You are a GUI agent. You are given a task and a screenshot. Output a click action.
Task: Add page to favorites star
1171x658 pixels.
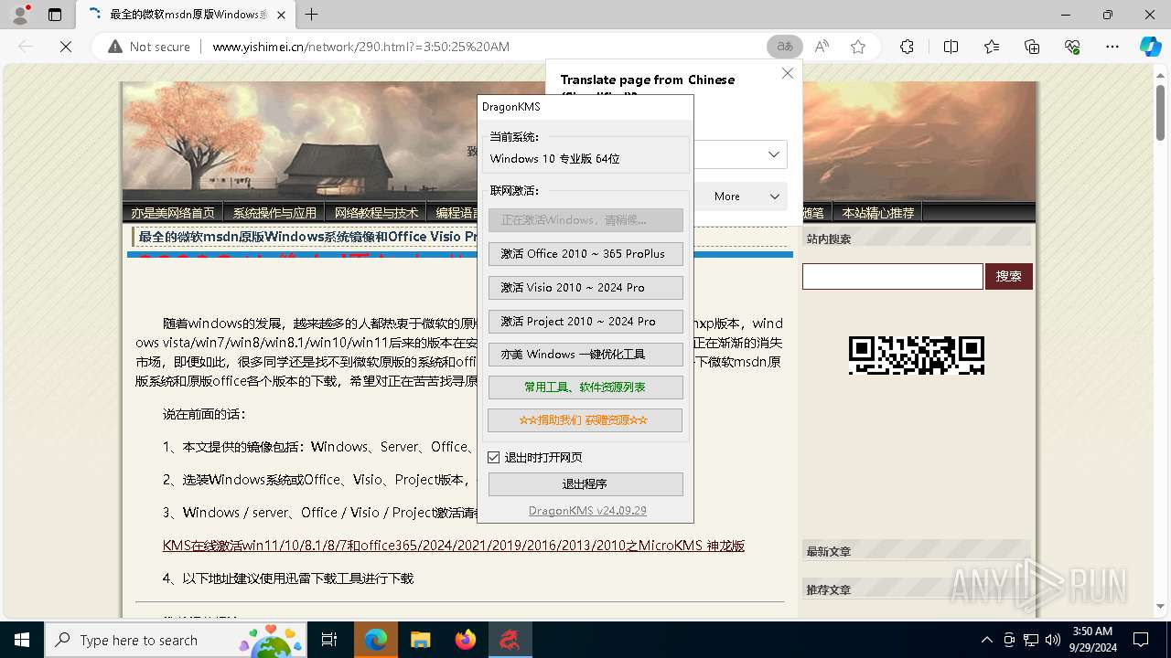click(x=858, y=47)
